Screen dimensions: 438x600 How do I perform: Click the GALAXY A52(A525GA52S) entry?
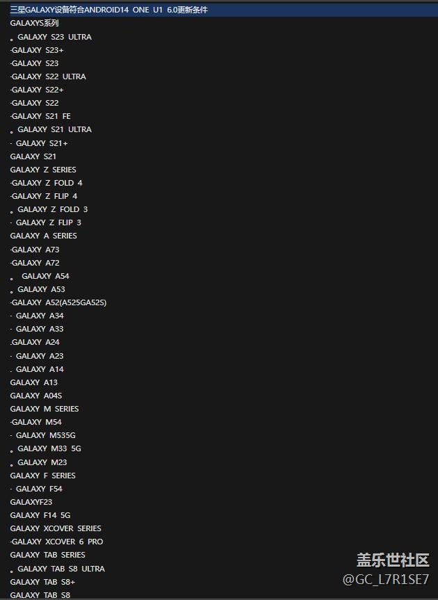coord(59,302)
